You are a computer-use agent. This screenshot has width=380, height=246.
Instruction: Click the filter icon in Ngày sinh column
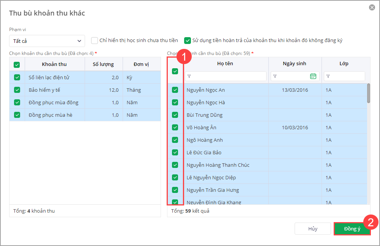(275, 76)
